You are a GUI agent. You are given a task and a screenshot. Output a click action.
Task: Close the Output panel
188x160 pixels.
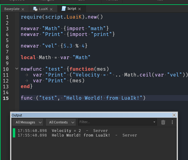tap(174, 115)
